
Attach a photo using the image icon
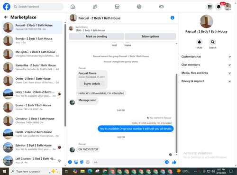(x=76, y=162)
